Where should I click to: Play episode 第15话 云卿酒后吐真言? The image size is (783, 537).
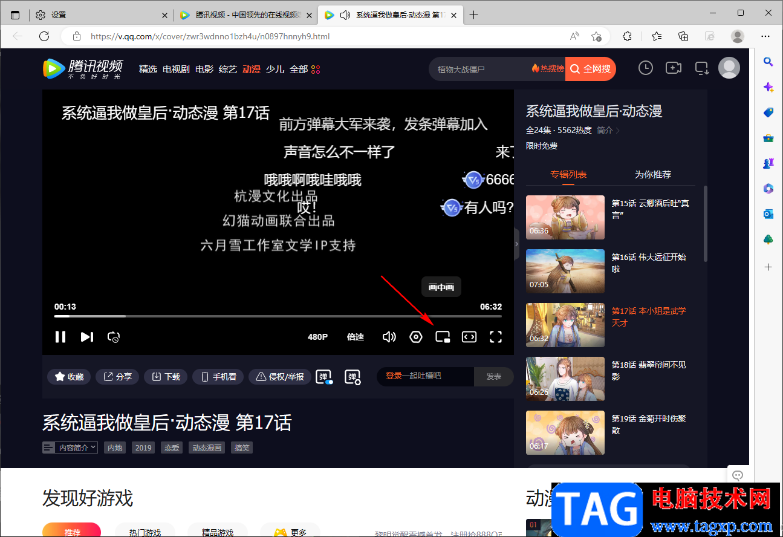(x=611, y=217)
